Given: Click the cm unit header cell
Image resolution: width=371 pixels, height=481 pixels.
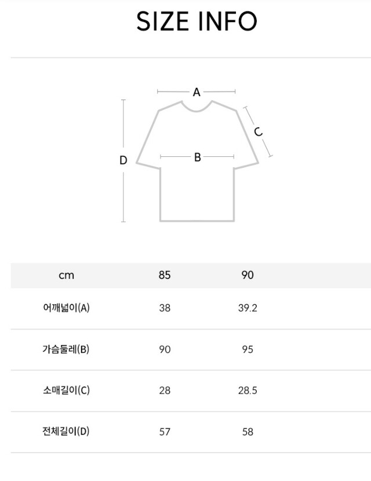Looking at the screenshot, I should click(x=66, y=275).
